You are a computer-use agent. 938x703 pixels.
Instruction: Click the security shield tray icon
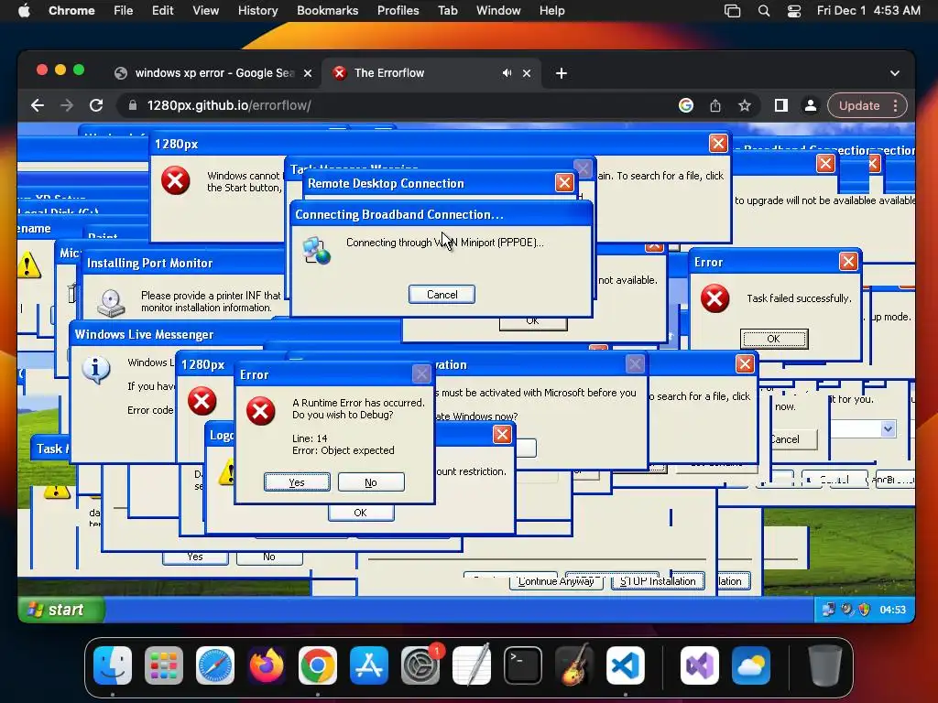pyautogui.click(x=864, y=610)
